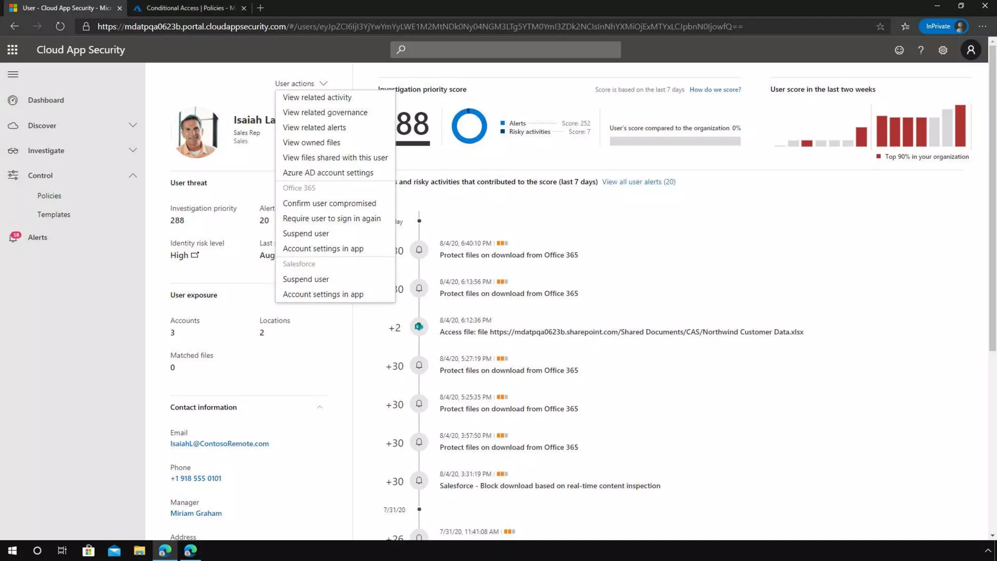
Task: Collapse the Control sidebar section
Action: point(132,175)
